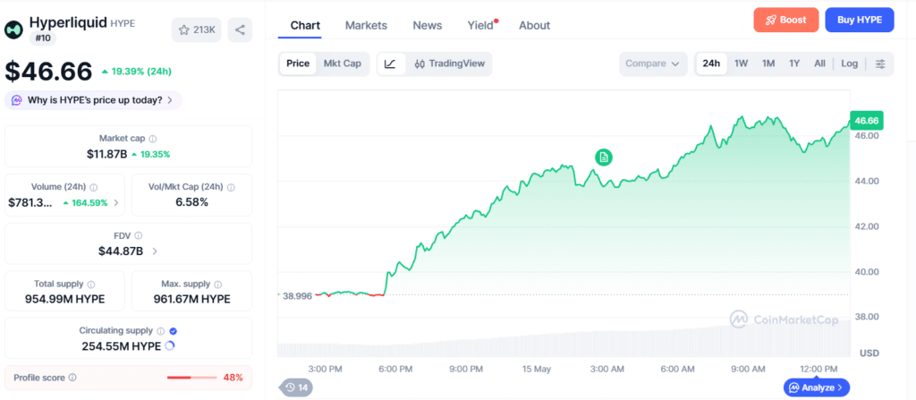Click the Profile score red progress bar
Screen dimensions: 916x400
point(191,378)
